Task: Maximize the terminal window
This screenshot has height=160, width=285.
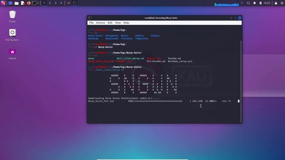Action: point(236,18)
